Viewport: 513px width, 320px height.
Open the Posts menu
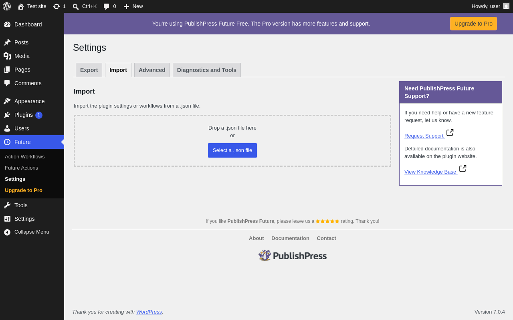pyautogui.click(x=32, y=42)
